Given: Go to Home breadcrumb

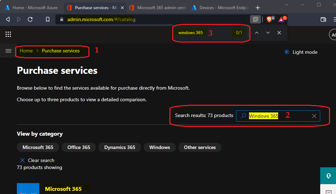Looking at the screenshot, I should (26, 51).
